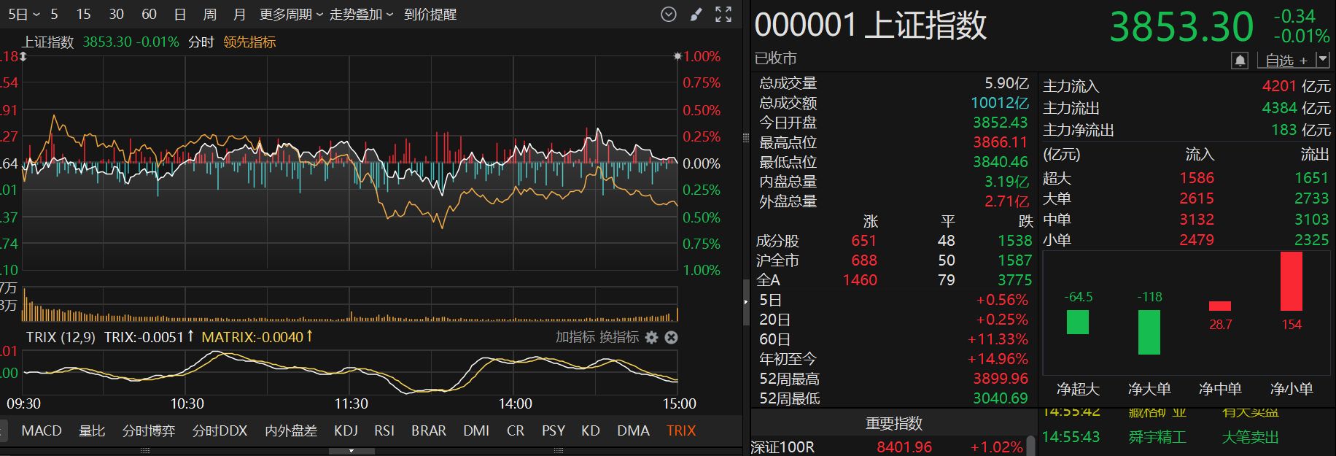The height and width of the screenshot is (456, 1336).
Task: Close the TRIX indicator panel
Action: point(672,337)
